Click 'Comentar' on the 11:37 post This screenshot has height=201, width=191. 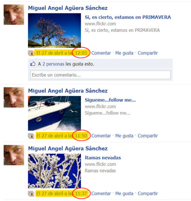pos(101,194)
